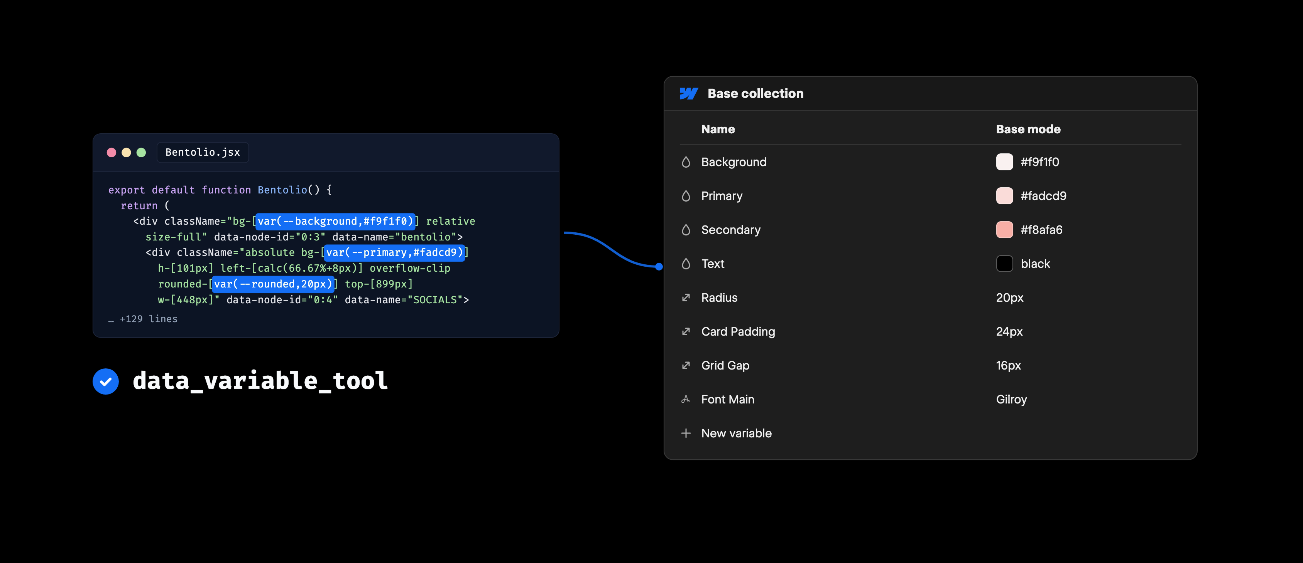Image resolution: width=1303 pixels, height=563 pixels.
Task: Click the black value for Text
Action: [1036, 264]
